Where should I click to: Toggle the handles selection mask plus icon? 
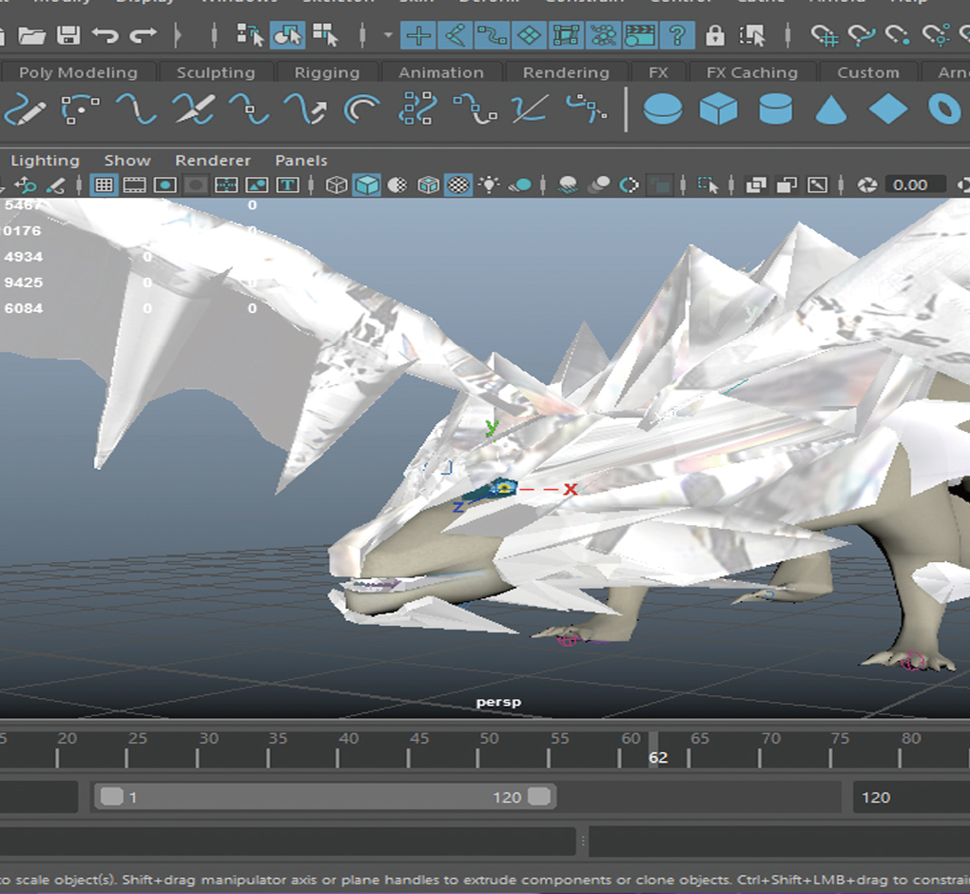point(418,35)
